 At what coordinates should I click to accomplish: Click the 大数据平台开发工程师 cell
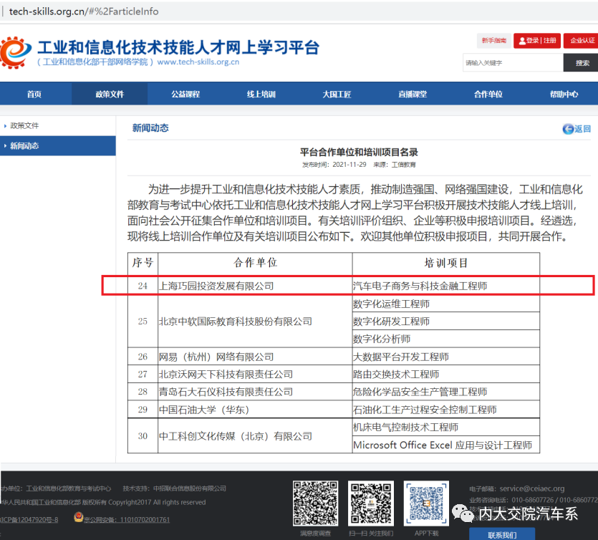point(446,357)
